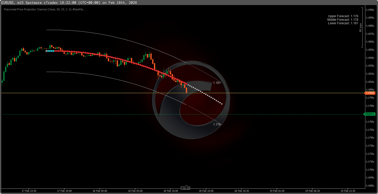378x194 pixels.
Task: Open the Polynomial Price Projection Channel indicator label
Action: (x=45, y=10)
